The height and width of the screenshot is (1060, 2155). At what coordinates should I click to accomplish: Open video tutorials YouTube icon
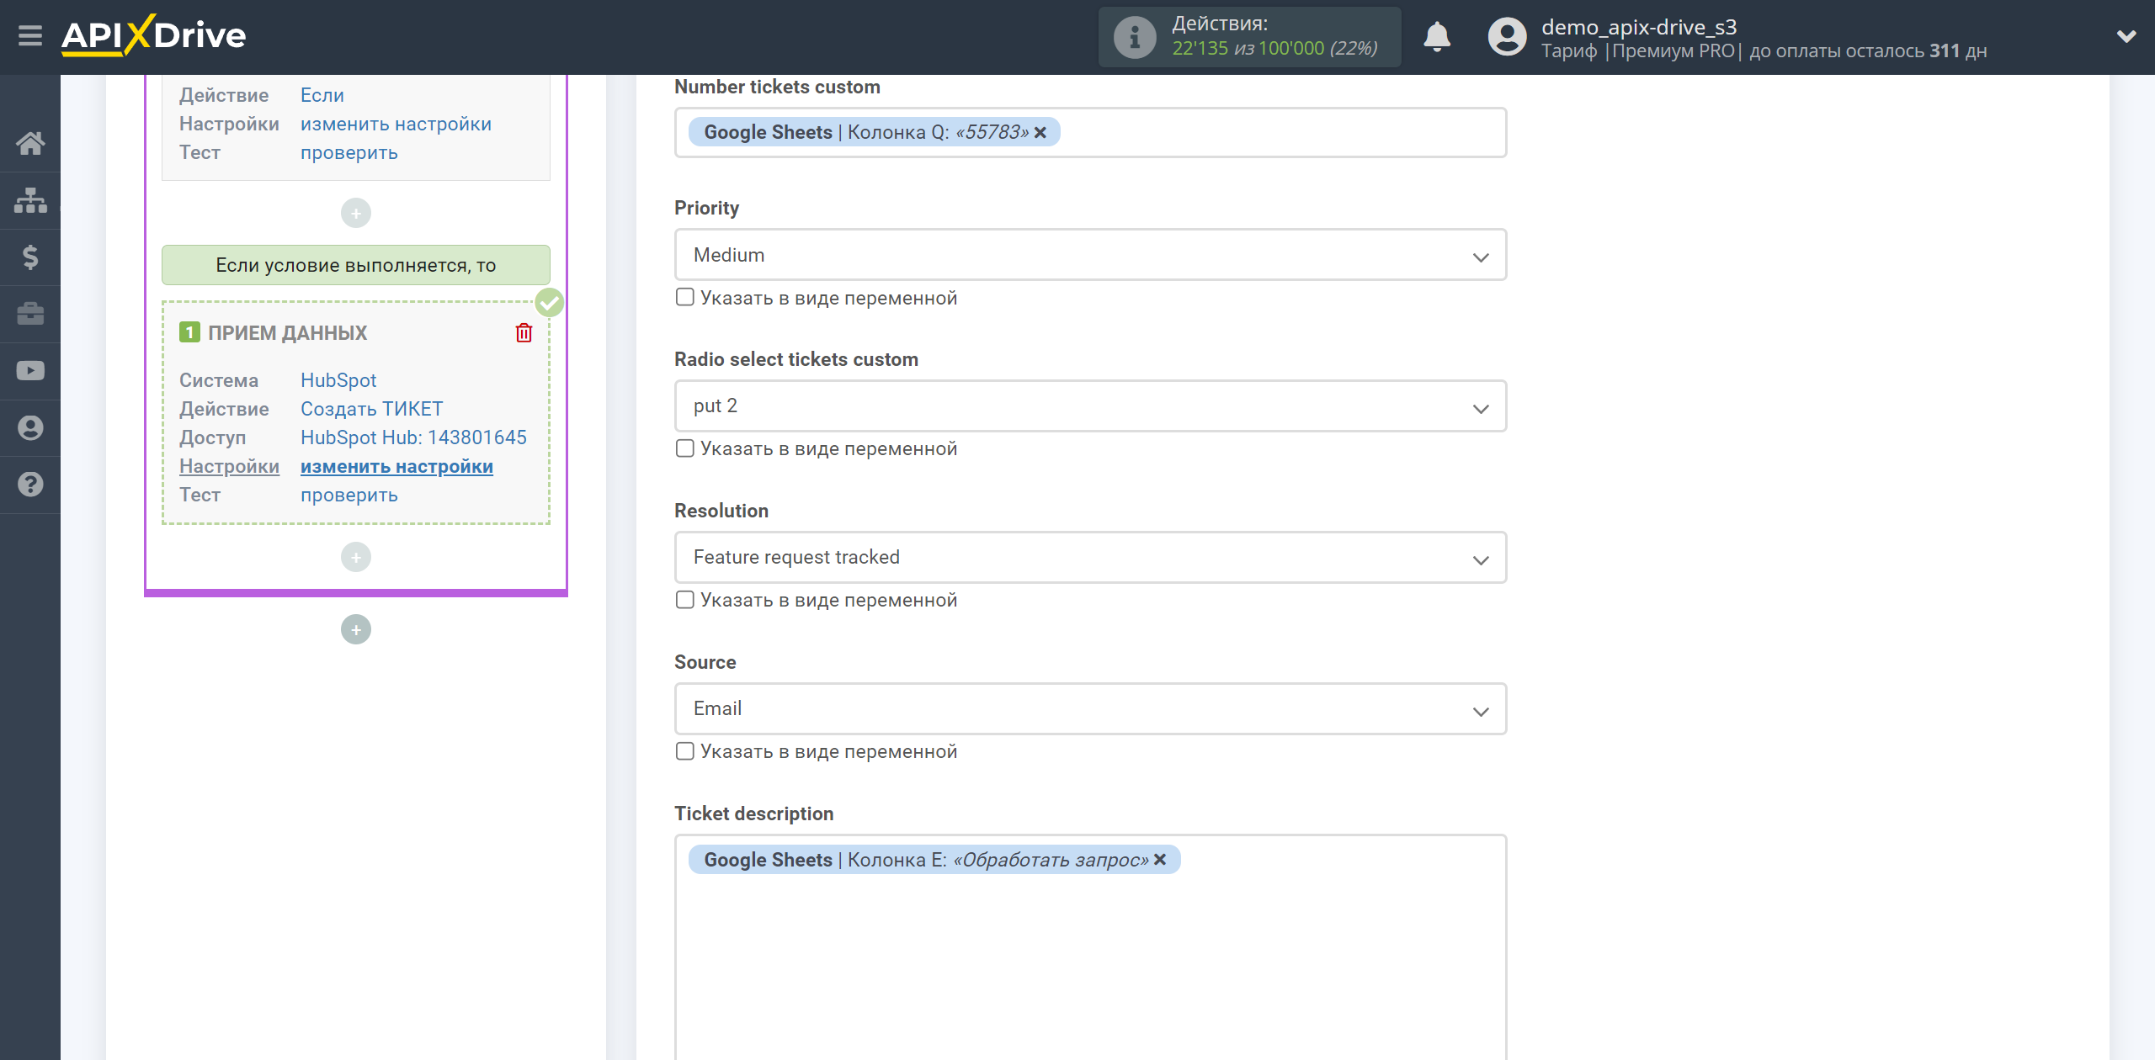30,371
